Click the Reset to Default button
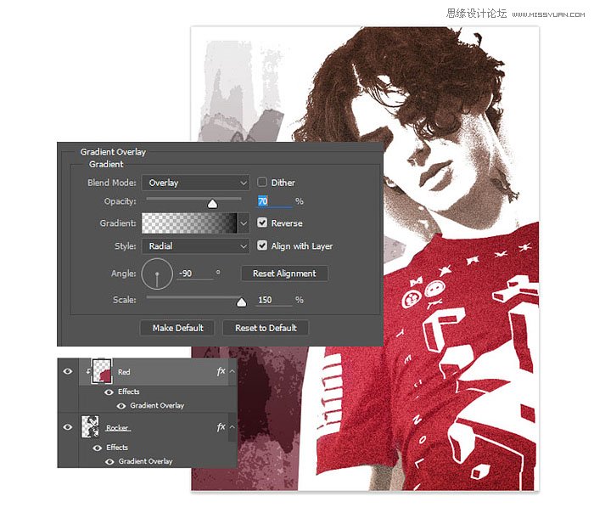The height and width of the screenshot is (513, 594). 266,328
